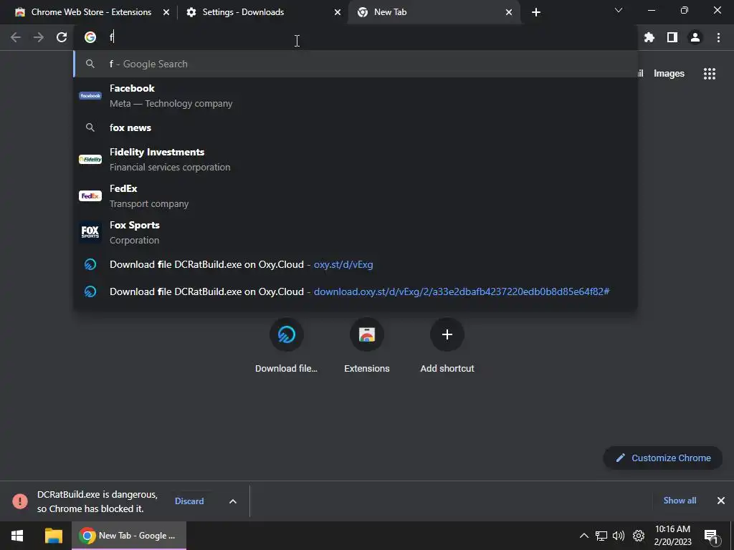Open the Extensions shortcut tile
734x550 pixels.
tap(367, 346)
